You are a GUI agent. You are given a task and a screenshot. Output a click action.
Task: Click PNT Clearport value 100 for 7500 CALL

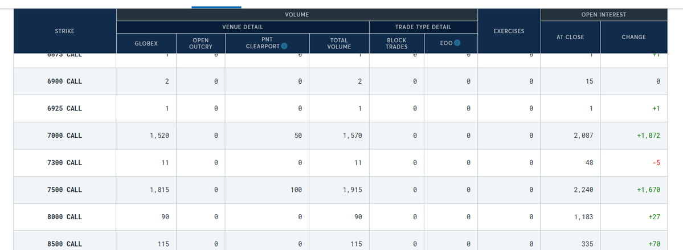[x=296, y=190]
